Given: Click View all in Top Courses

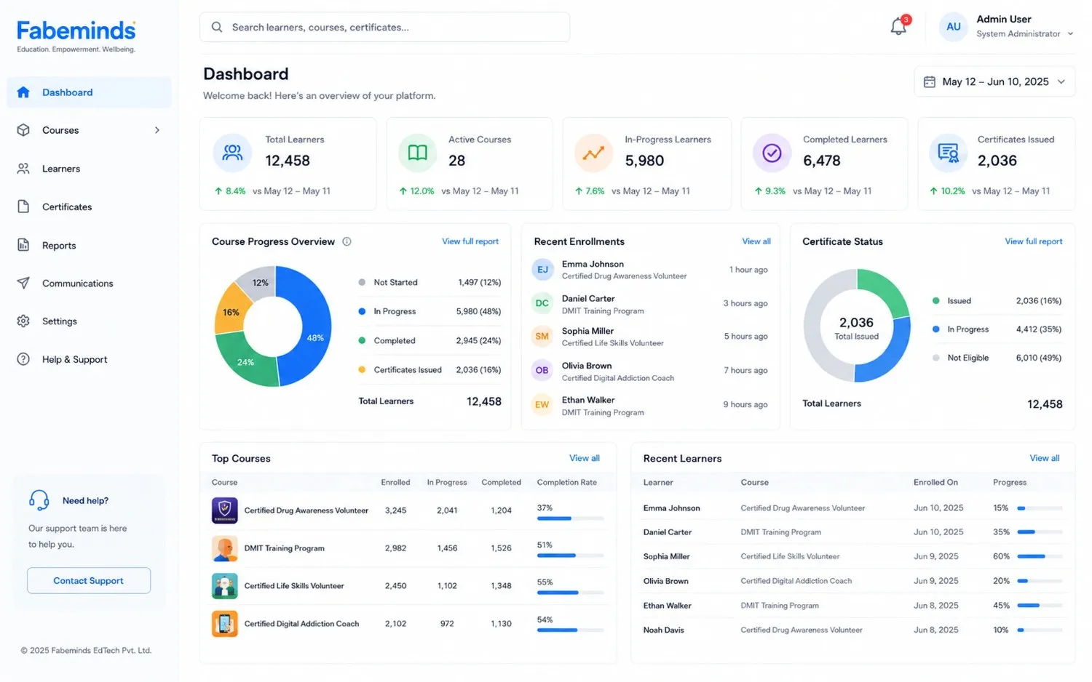Looking at the screenshot, I should tap(585, 458).
